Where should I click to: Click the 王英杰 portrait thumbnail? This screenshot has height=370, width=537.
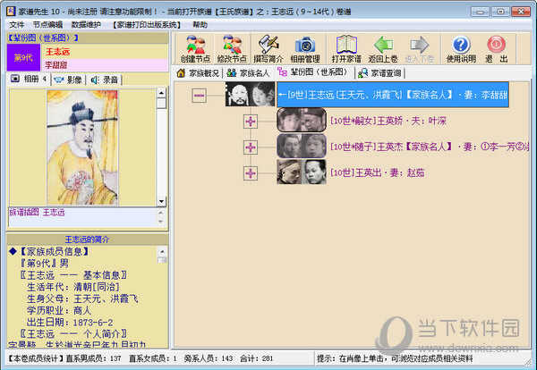tap(302, 146)
